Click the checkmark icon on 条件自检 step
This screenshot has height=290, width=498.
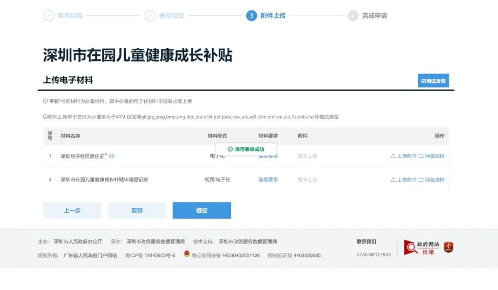click(x=48, y=15)
